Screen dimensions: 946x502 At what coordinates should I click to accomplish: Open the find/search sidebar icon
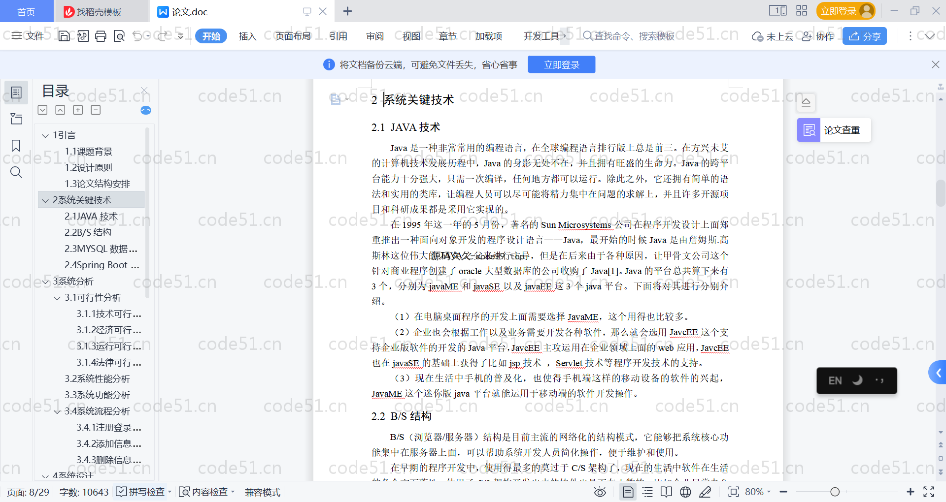[16, 172]
